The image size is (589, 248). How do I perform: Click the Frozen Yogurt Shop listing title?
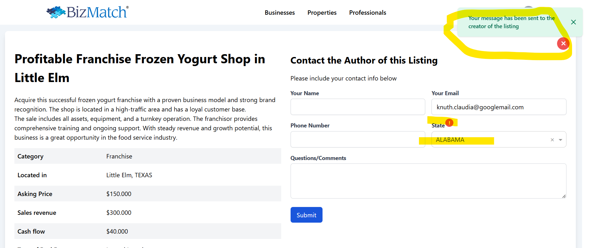tap(140, 68)
